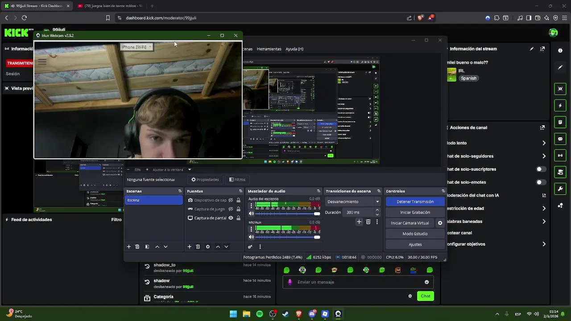Switch to the 99juli Stream Kick Dashboard tab
The width and height of the screenshot is (571, 321).
point(37,6)
